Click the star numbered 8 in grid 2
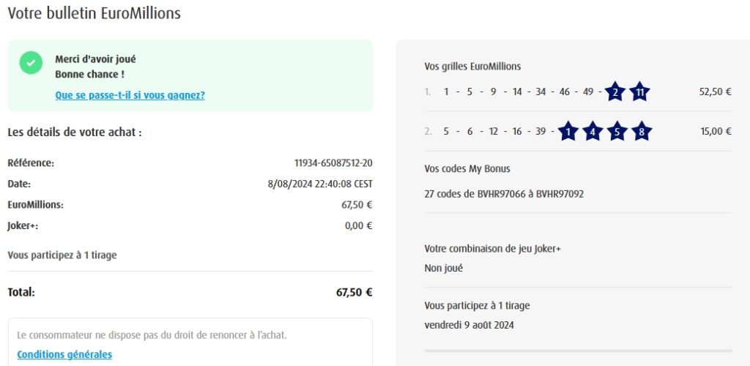The width and height of the screenshot is (750, 366). pos(642,132)
